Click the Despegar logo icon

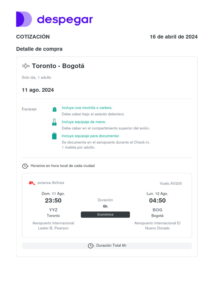(24, 19)
